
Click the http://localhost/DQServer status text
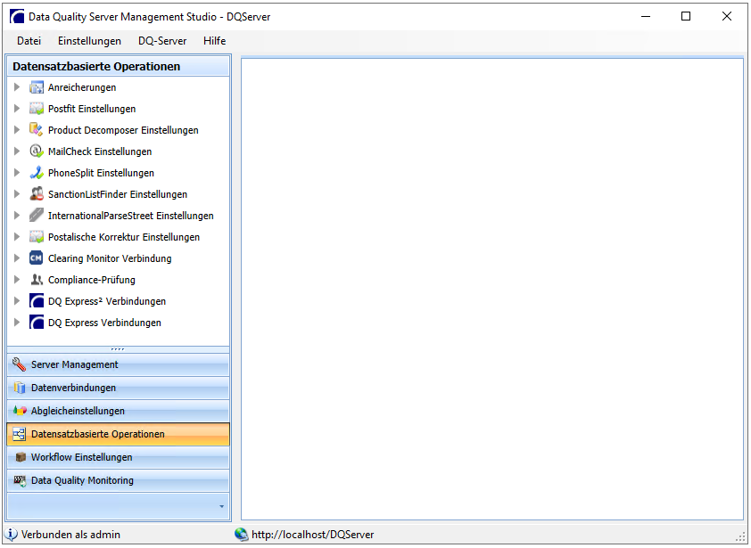click(313, 534)
